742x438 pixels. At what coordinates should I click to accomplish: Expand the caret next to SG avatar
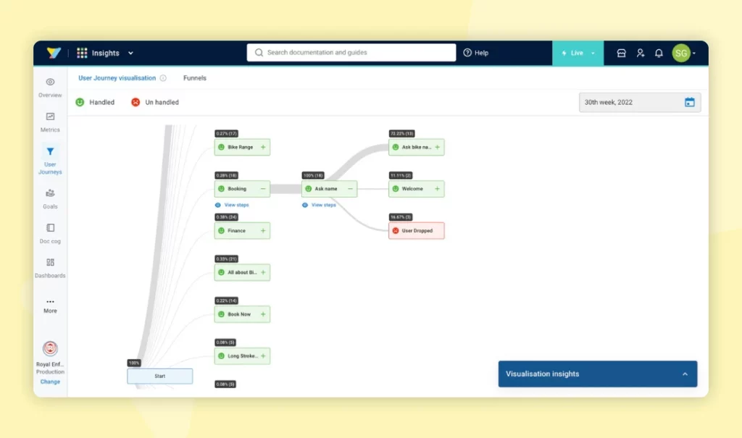[694, 54]
